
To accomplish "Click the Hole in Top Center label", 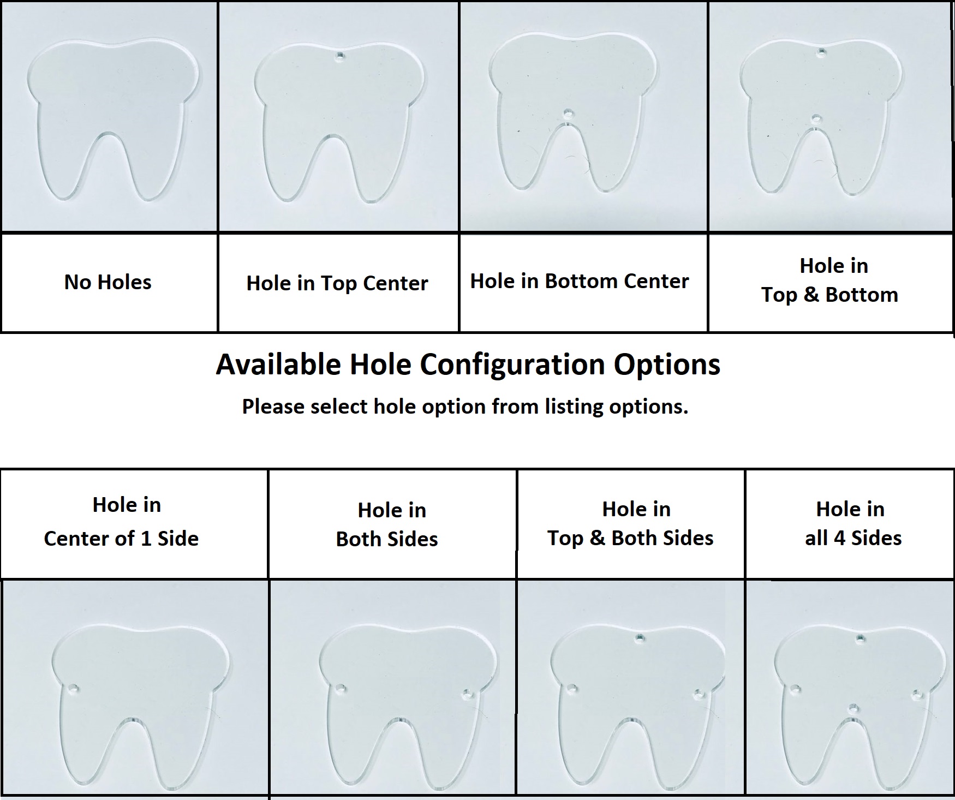I will point(337,283).
